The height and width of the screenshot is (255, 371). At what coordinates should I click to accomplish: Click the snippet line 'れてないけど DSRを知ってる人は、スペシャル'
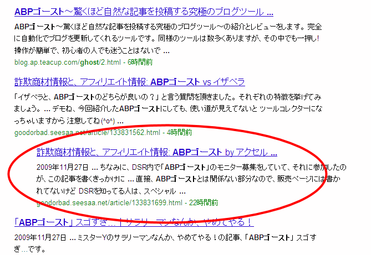(111, 191)
